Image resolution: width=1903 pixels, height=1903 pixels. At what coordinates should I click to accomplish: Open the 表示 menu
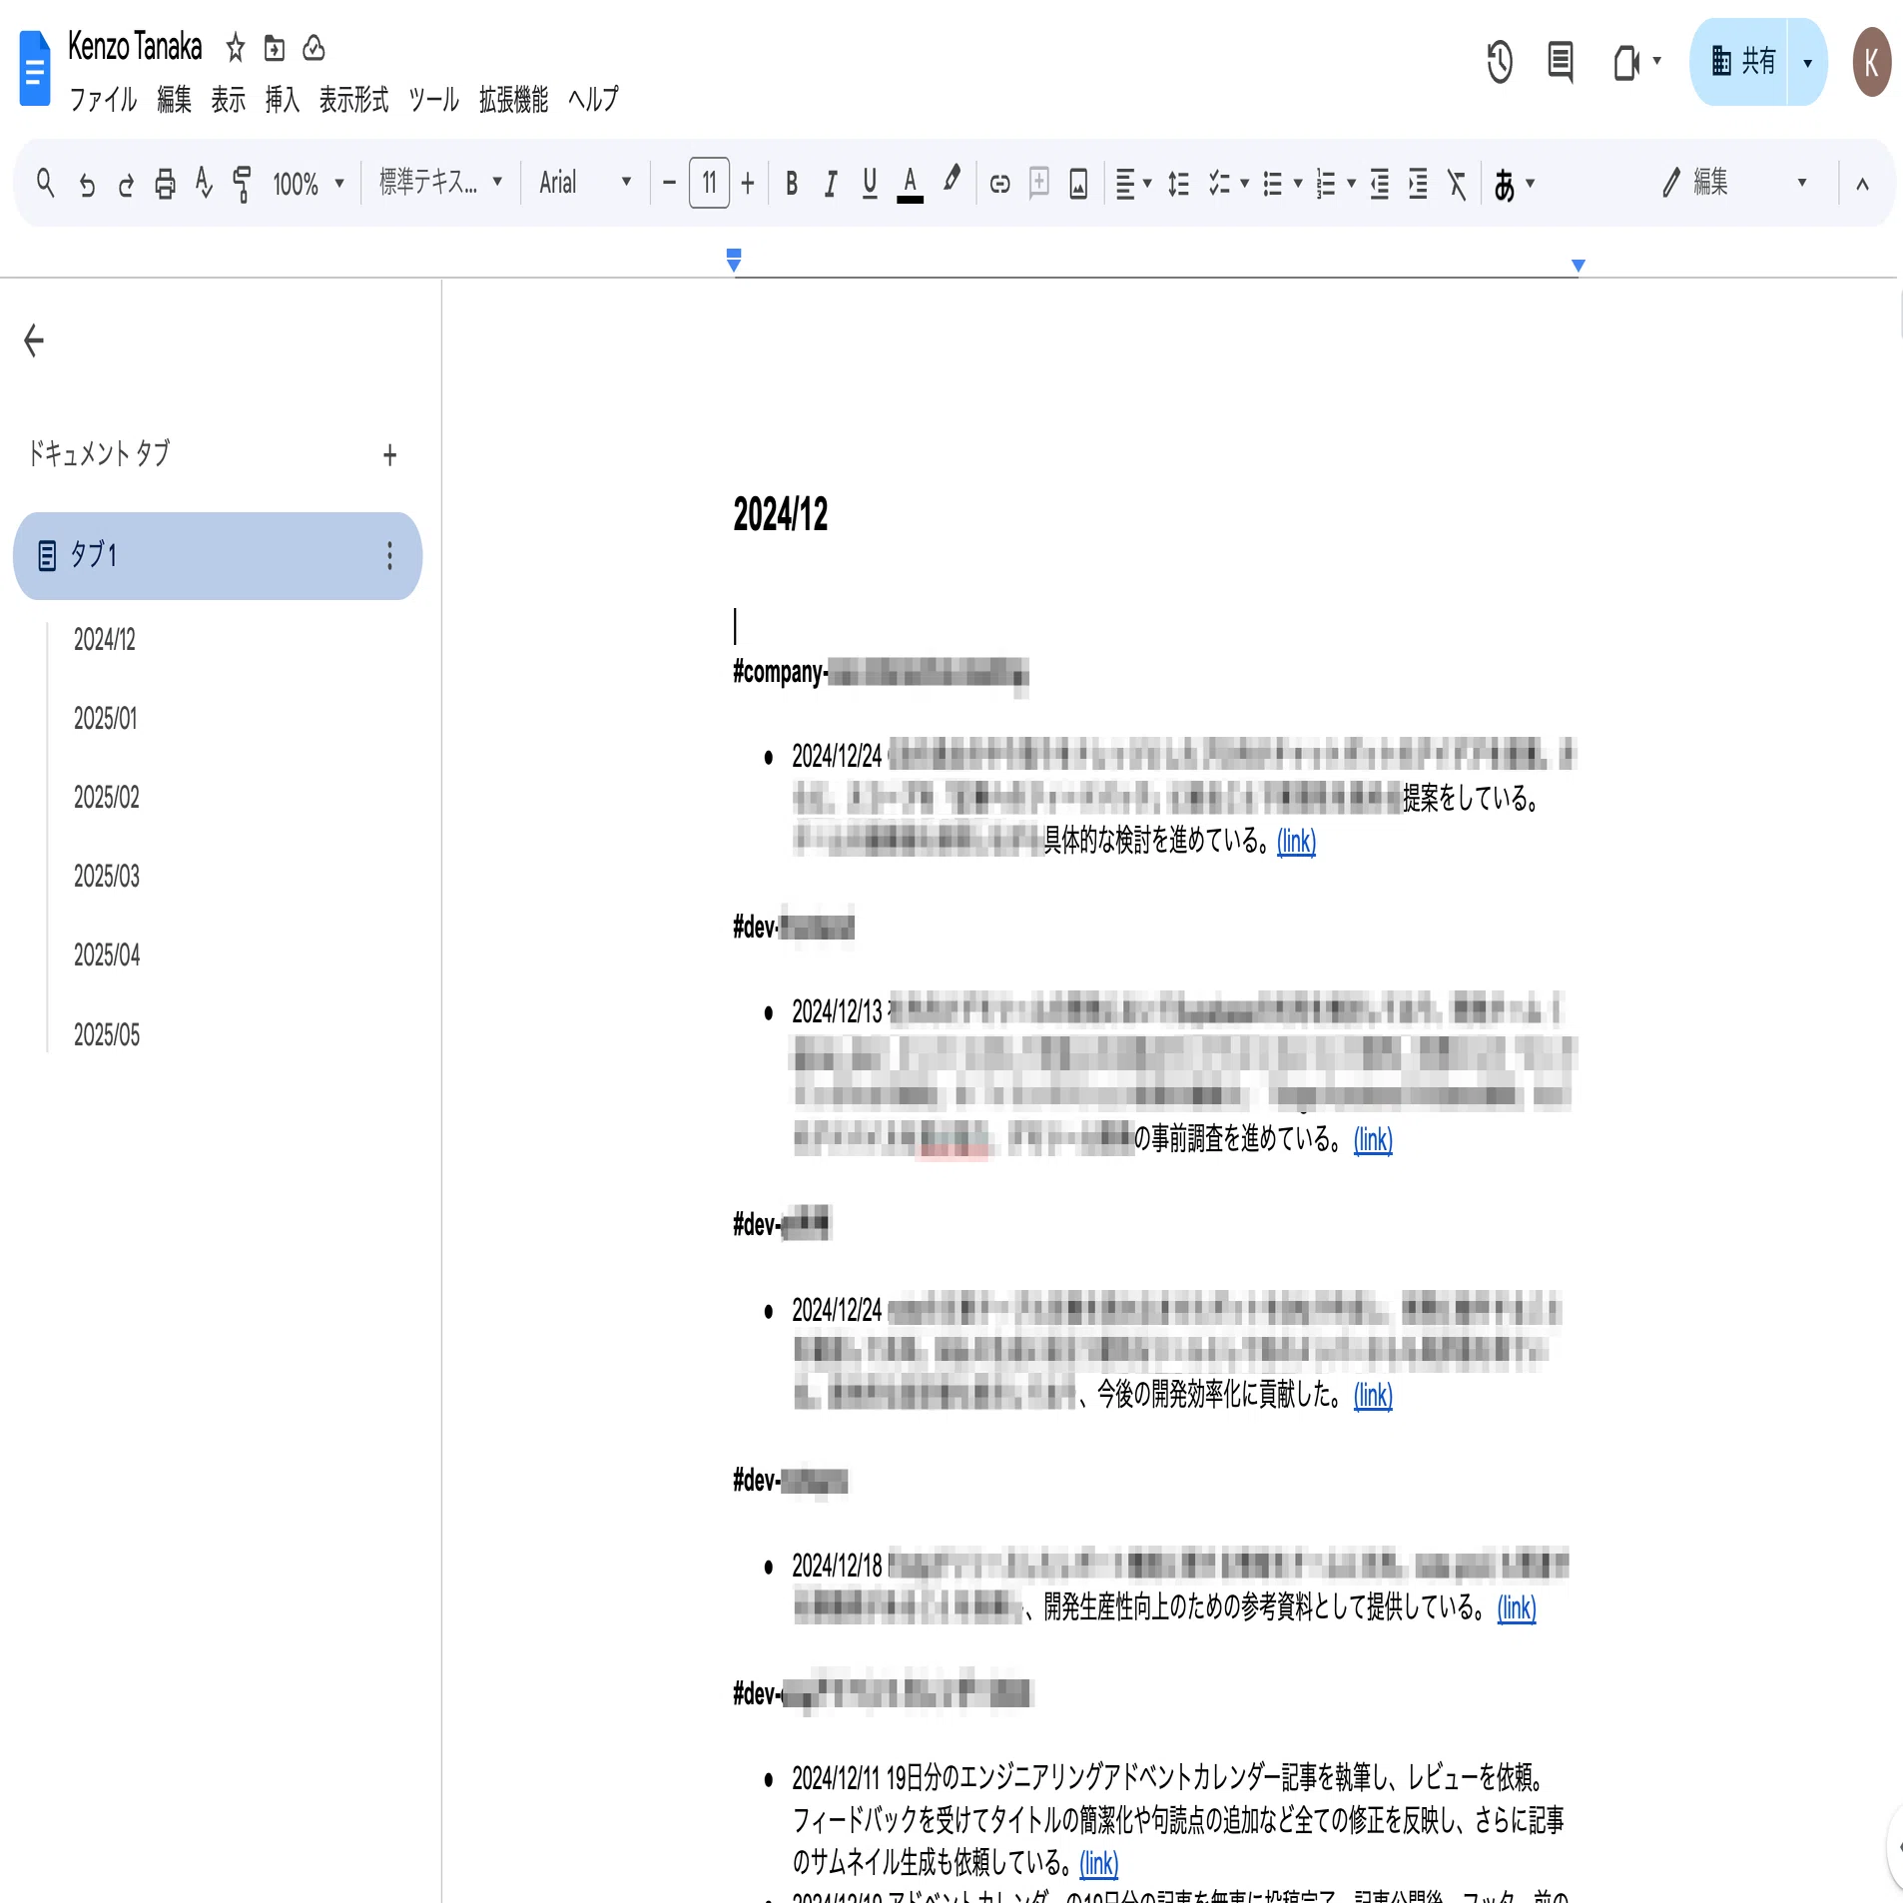tap(228, 99)
